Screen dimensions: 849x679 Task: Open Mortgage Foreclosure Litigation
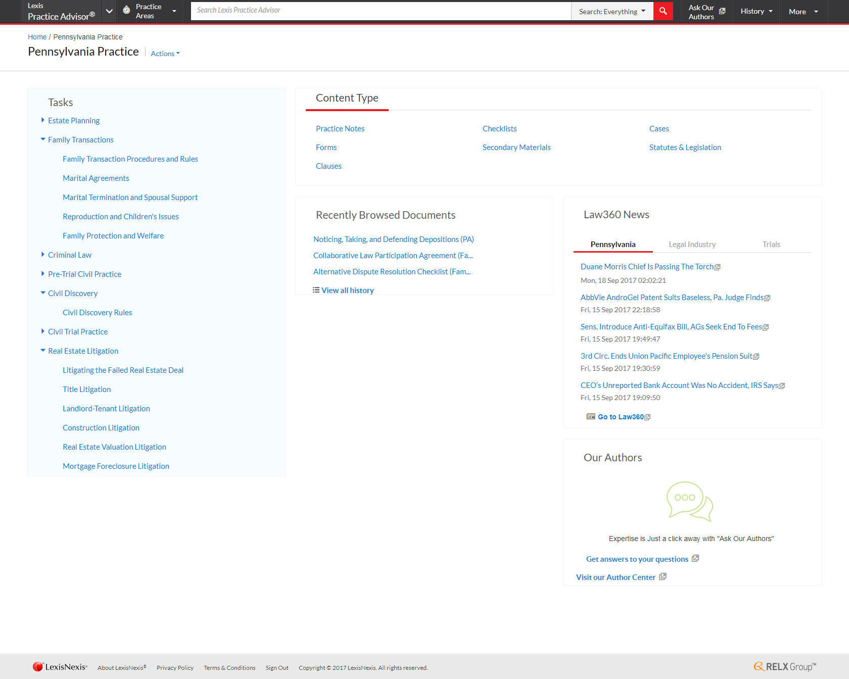(116, 466)
